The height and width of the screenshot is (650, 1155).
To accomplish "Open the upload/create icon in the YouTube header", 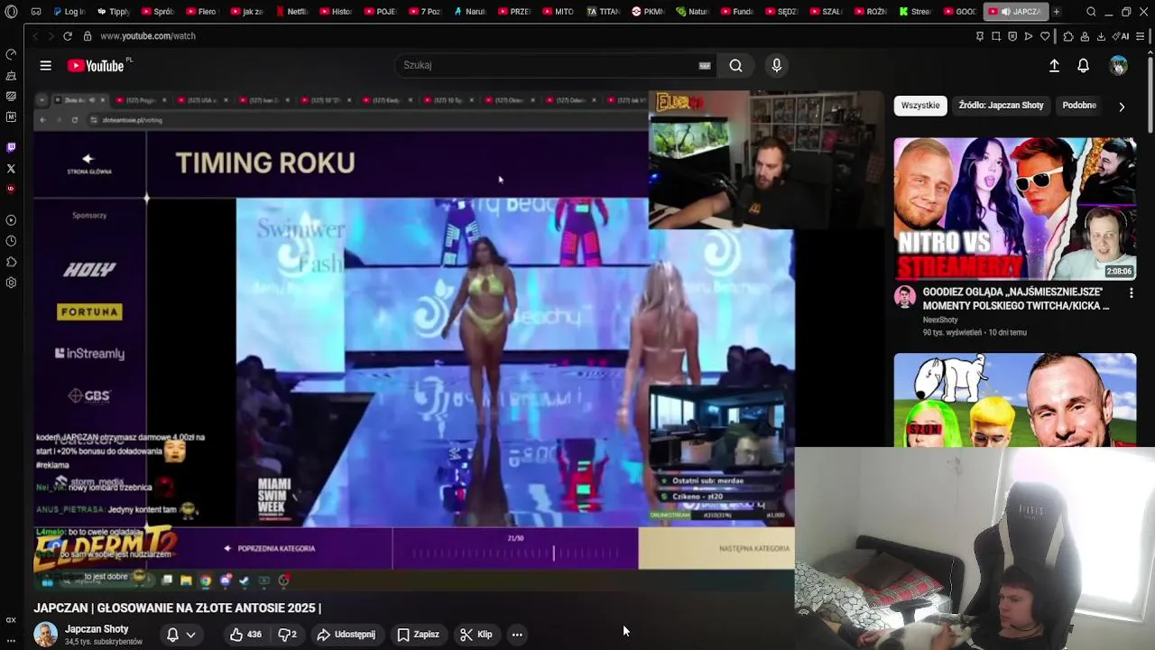I will (x=1054, y=65).
